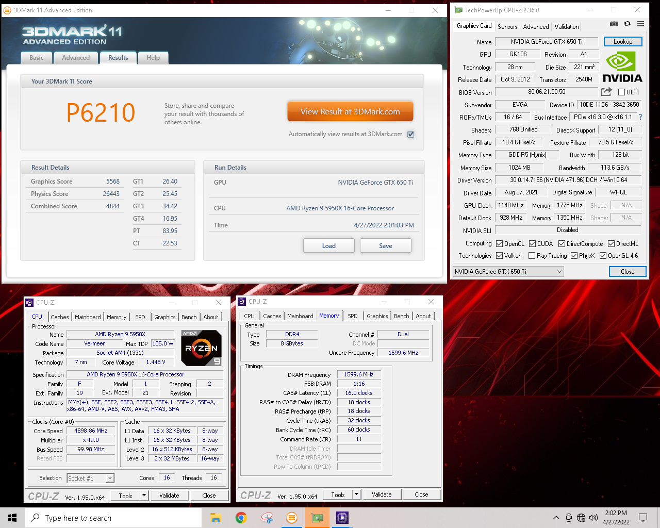
Task: Click the volume tray icon
Action: (593, 518)
